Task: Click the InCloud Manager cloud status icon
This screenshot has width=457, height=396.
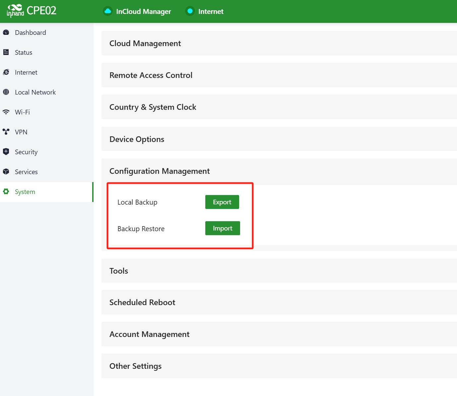Action: pos(108,11)
